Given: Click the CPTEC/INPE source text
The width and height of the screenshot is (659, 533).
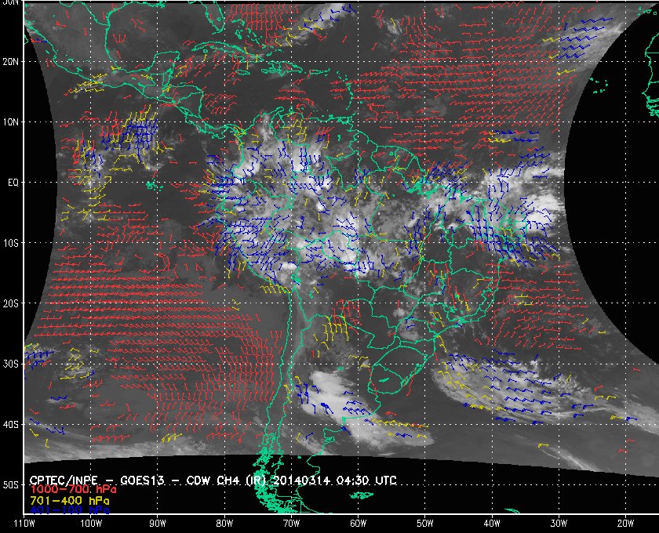Looking at the screenshot, I should coord(64,480).
